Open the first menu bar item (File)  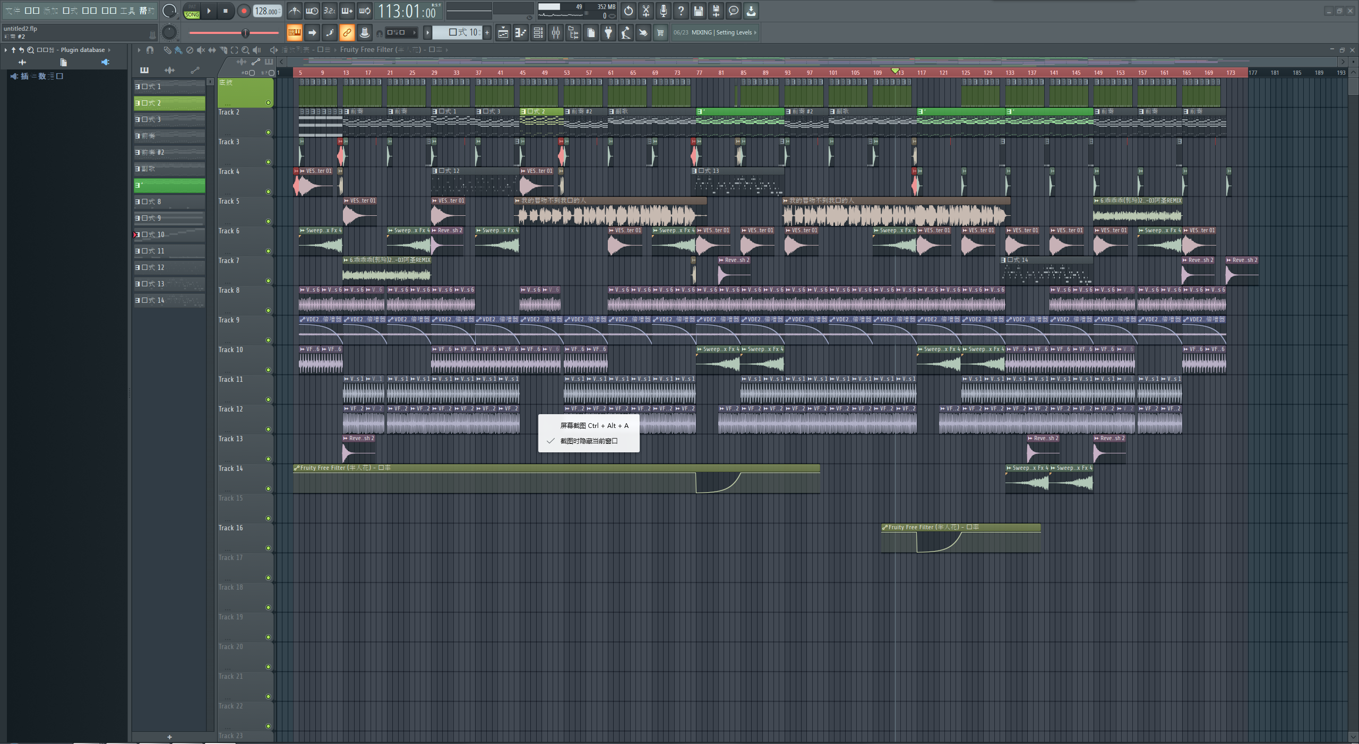pos(13,11)
